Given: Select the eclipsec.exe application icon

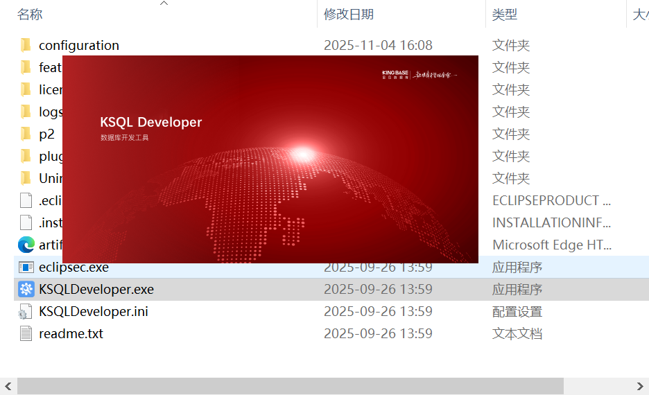Looking at the screenshot, I should (x=26, y=267).
